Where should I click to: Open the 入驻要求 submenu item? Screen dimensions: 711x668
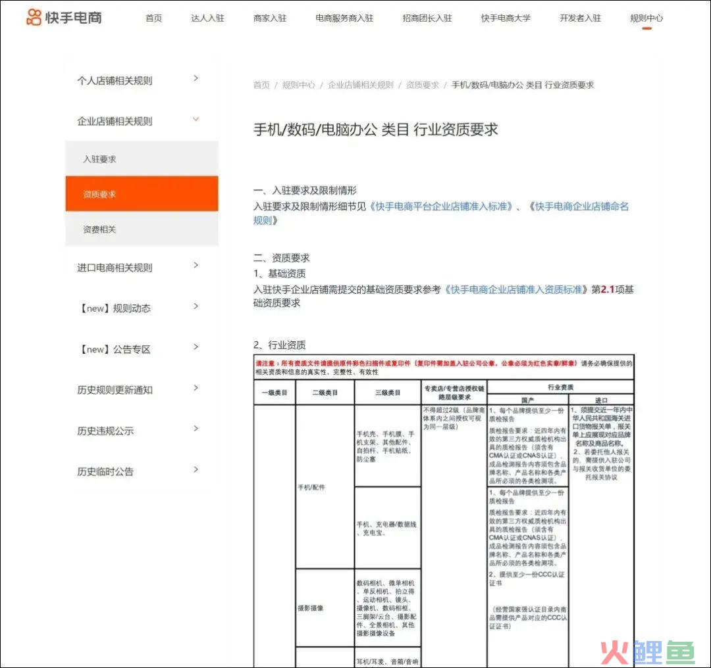point(142,159)
